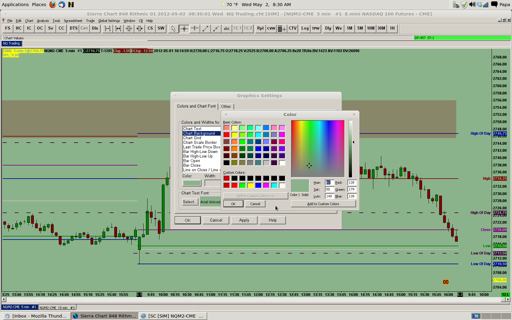Click the Sat value input field
This screenshot has width=512, height=320.
point(329,189)
